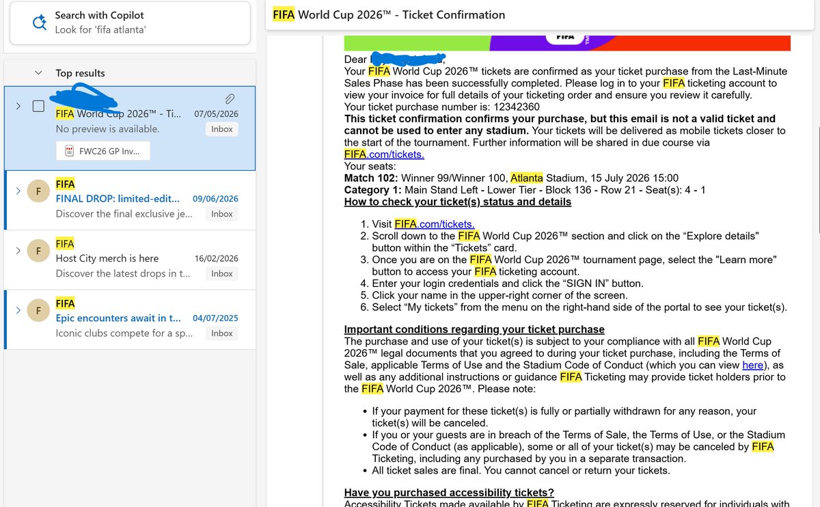Click the ticket purchase number 12342360 line

(x=441, y=107)
